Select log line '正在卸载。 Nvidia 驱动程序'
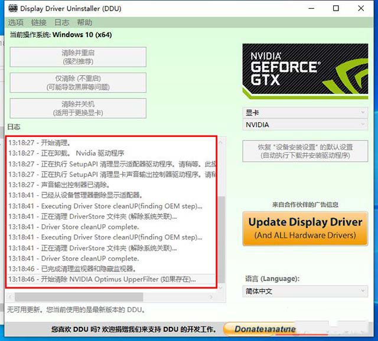Viewport: 378px width, 341px height. (112, 153)
